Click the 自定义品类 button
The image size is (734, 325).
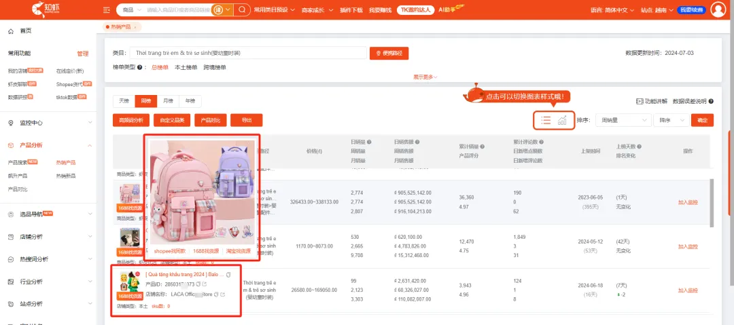point(172,120)
